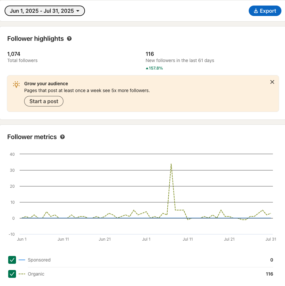Click the Export button

pyautogui.click(x=265, y=11)
